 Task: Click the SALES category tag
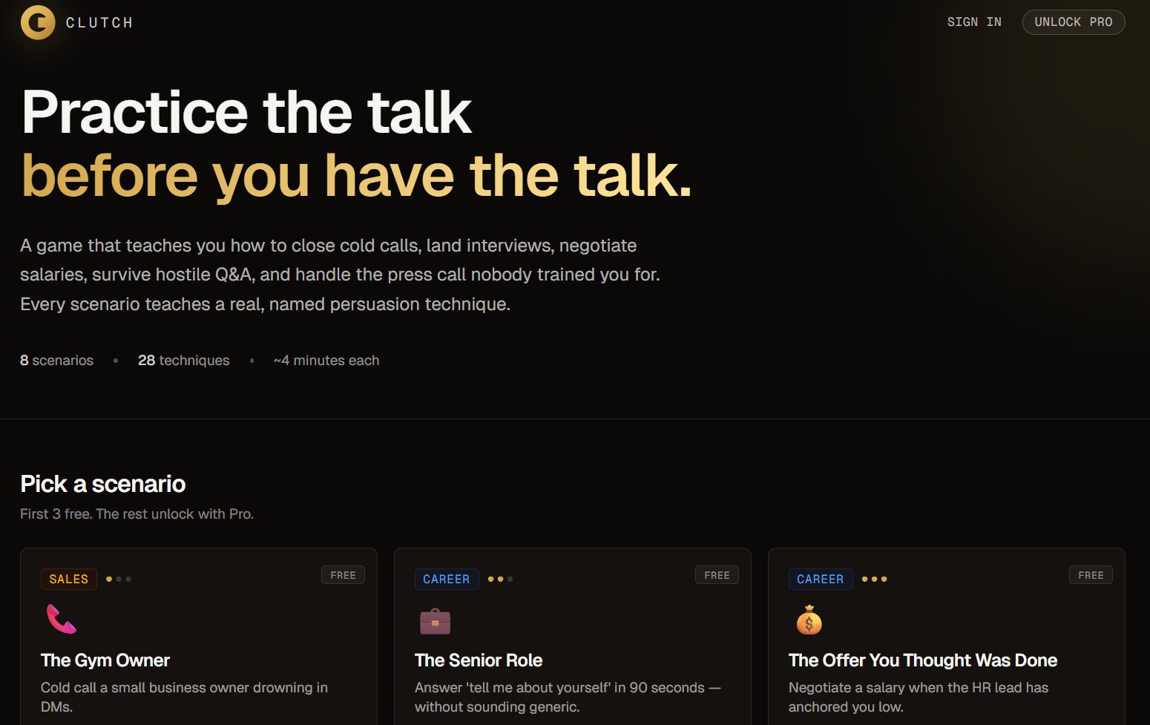(x=69, y=579)
